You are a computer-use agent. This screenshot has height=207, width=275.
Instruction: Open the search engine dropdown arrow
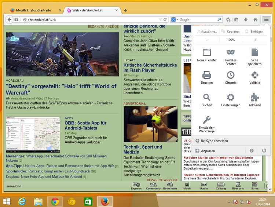coord(177,19)
